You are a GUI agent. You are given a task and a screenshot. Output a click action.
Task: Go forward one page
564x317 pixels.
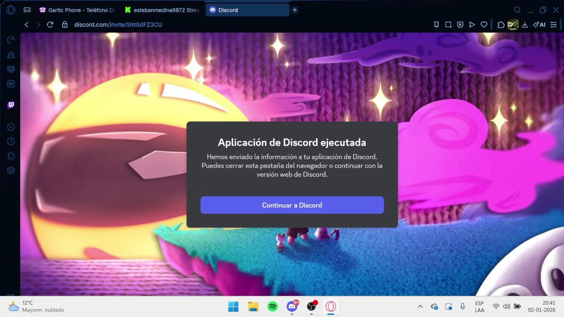click(38, 25)
